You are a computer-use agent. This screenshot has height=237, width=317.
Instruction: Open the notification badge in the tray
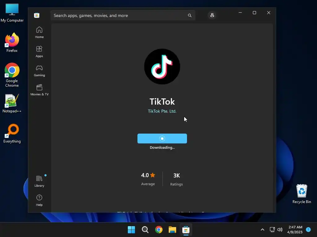[308, 229]
